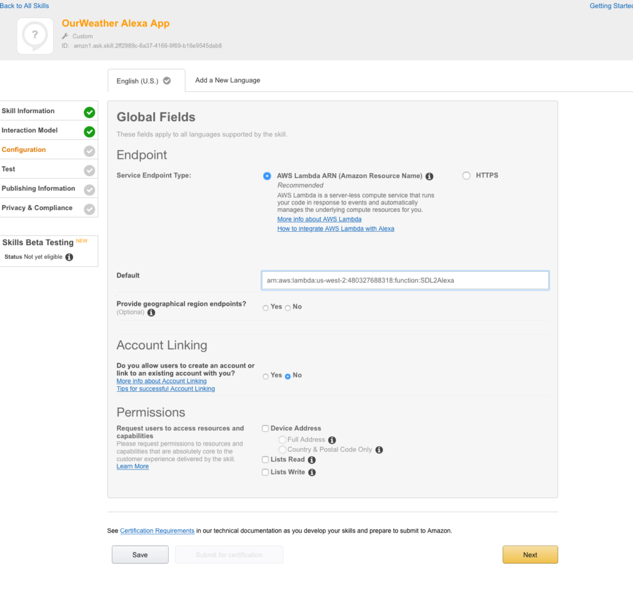
Task: Select HTTPS endpoint type
Action: click(466, 176)
